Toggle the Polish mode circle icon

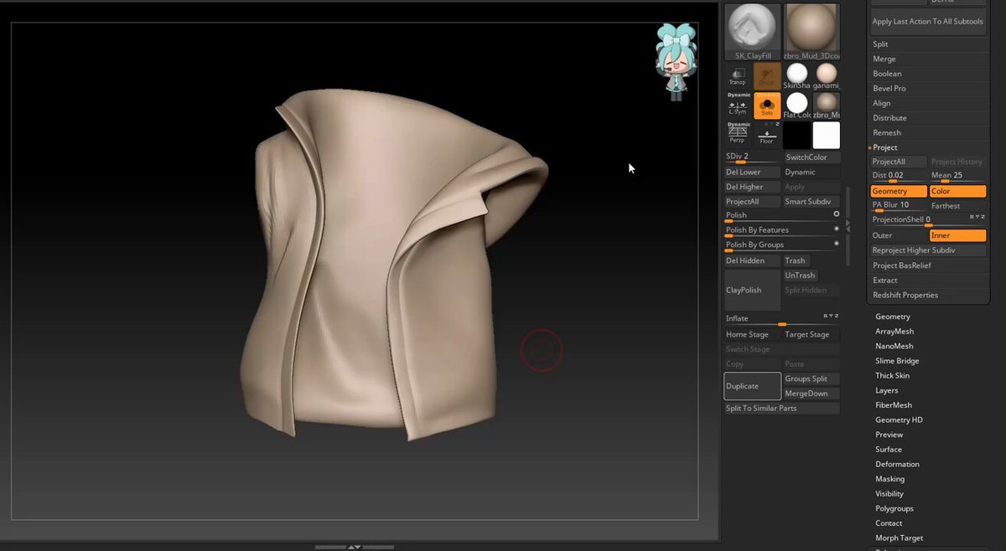[836, 214]
